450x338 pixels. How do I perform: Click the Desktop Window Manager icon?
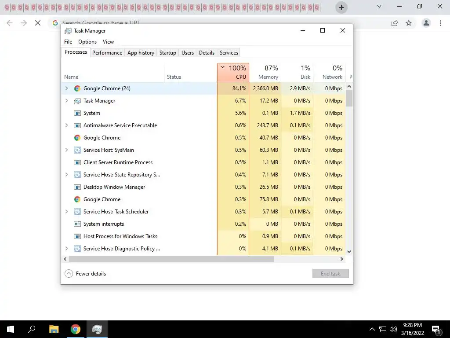point(77,187)
